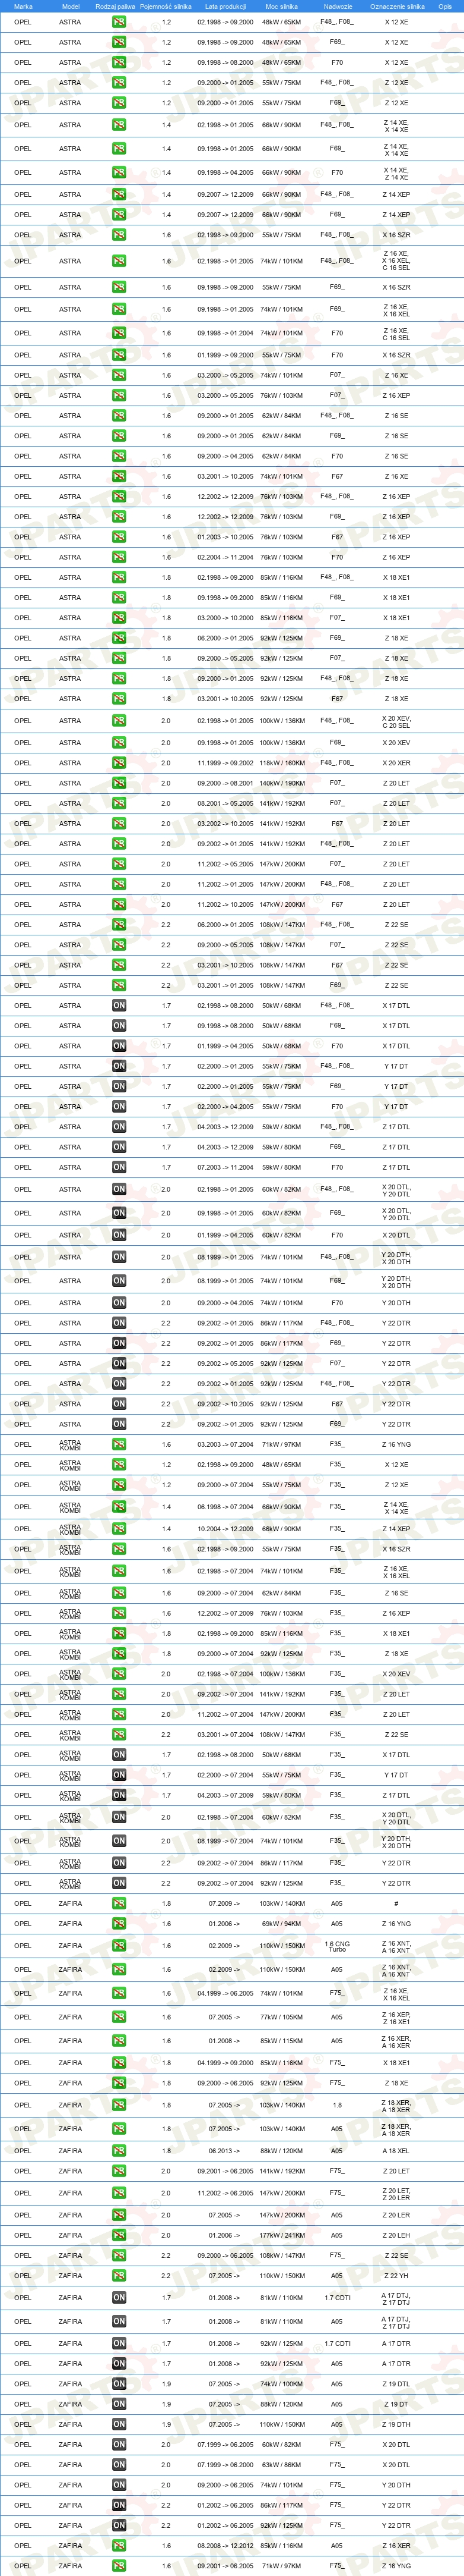The width and height of the screenshot is (464, 2576).
Task: Click the Z 19 DTH engine code
Action: [396, 2424]
